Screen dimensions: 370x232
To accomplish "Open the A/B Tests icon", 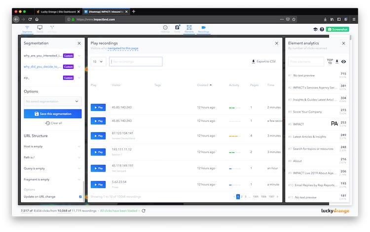I will click(52, 29).
